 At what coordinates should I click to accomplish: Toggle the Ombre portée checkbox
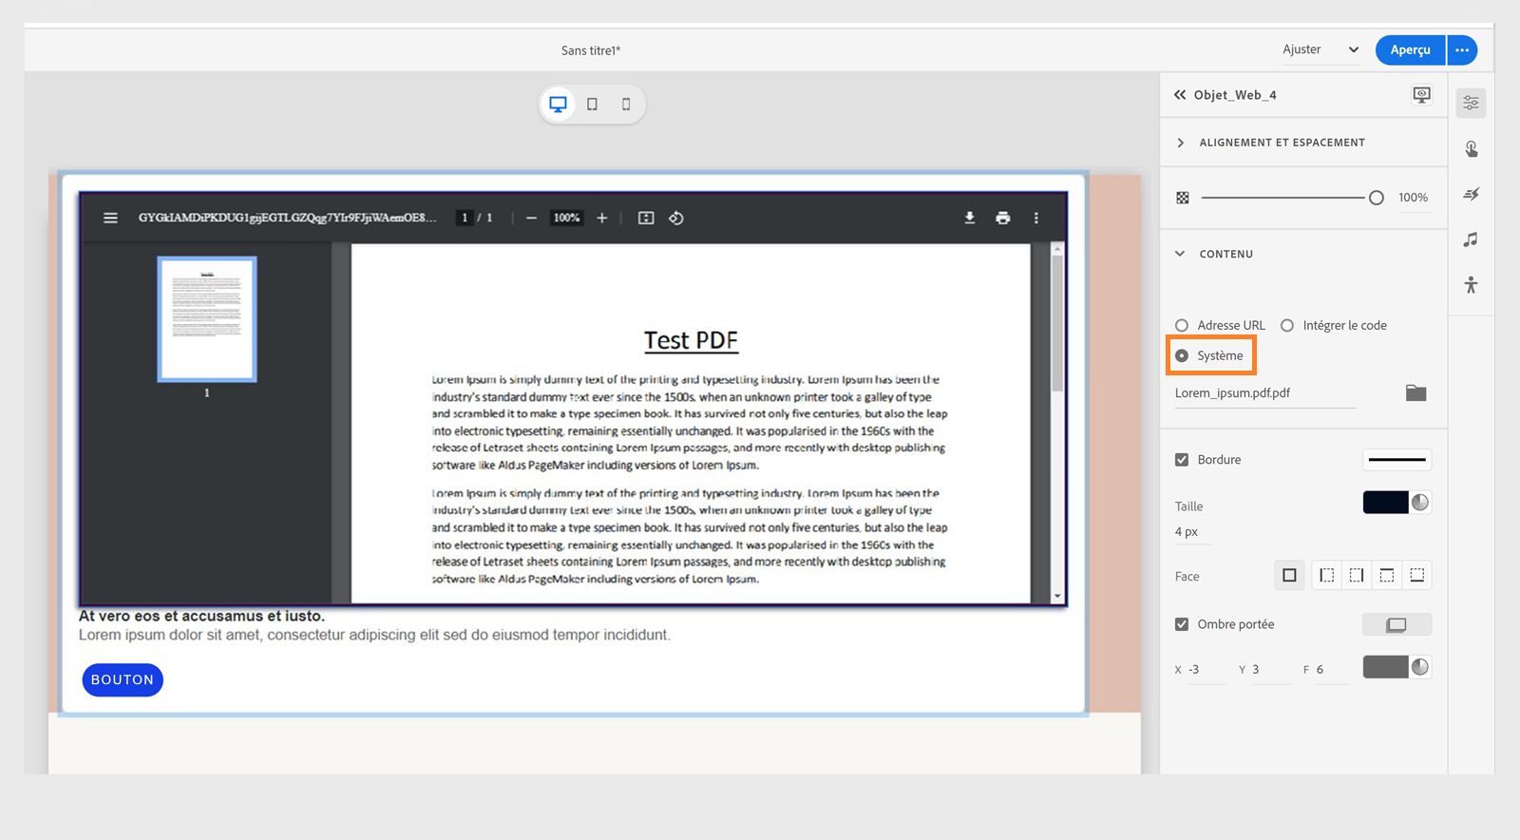1182,624
